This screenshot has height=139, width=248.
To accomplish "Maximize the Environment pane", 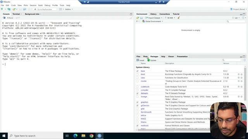I will [244, 14].
